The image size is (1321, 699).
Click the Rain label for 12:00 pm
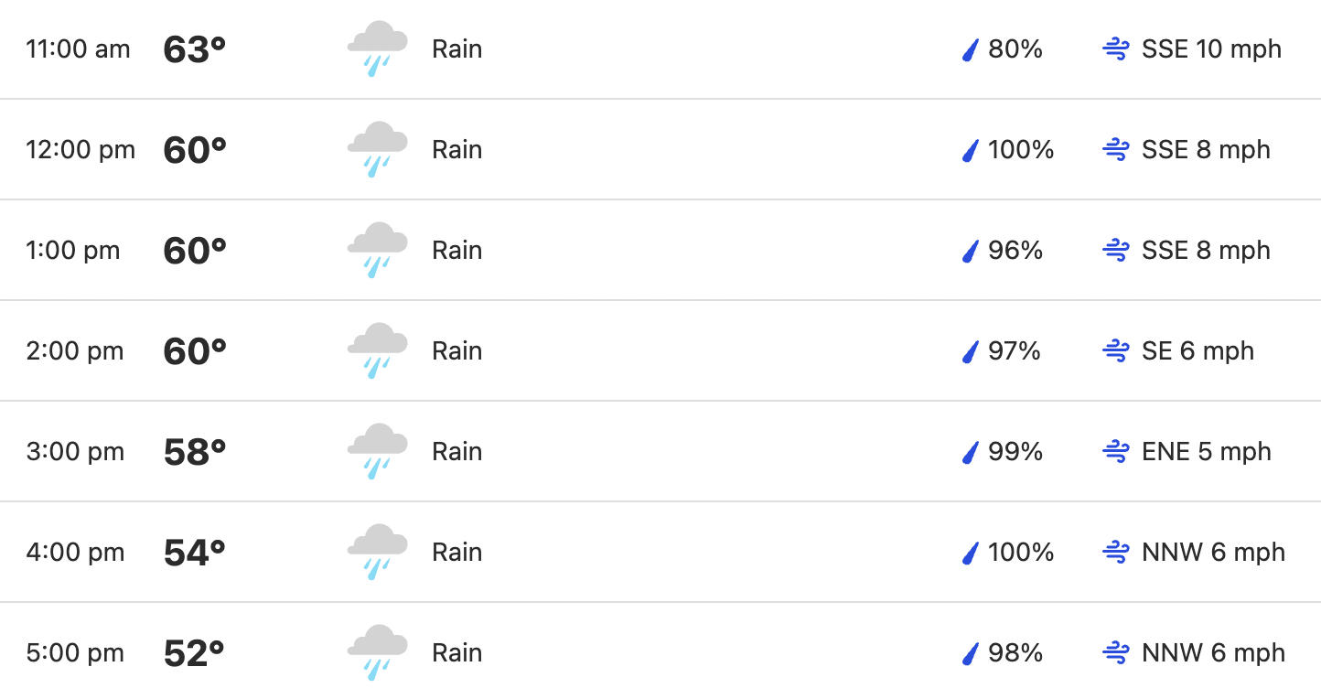pos(457,150)
